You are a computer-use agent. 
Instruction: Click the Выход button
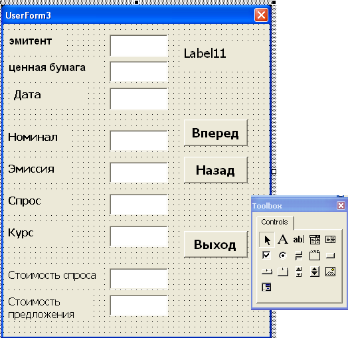coord(216,244)
